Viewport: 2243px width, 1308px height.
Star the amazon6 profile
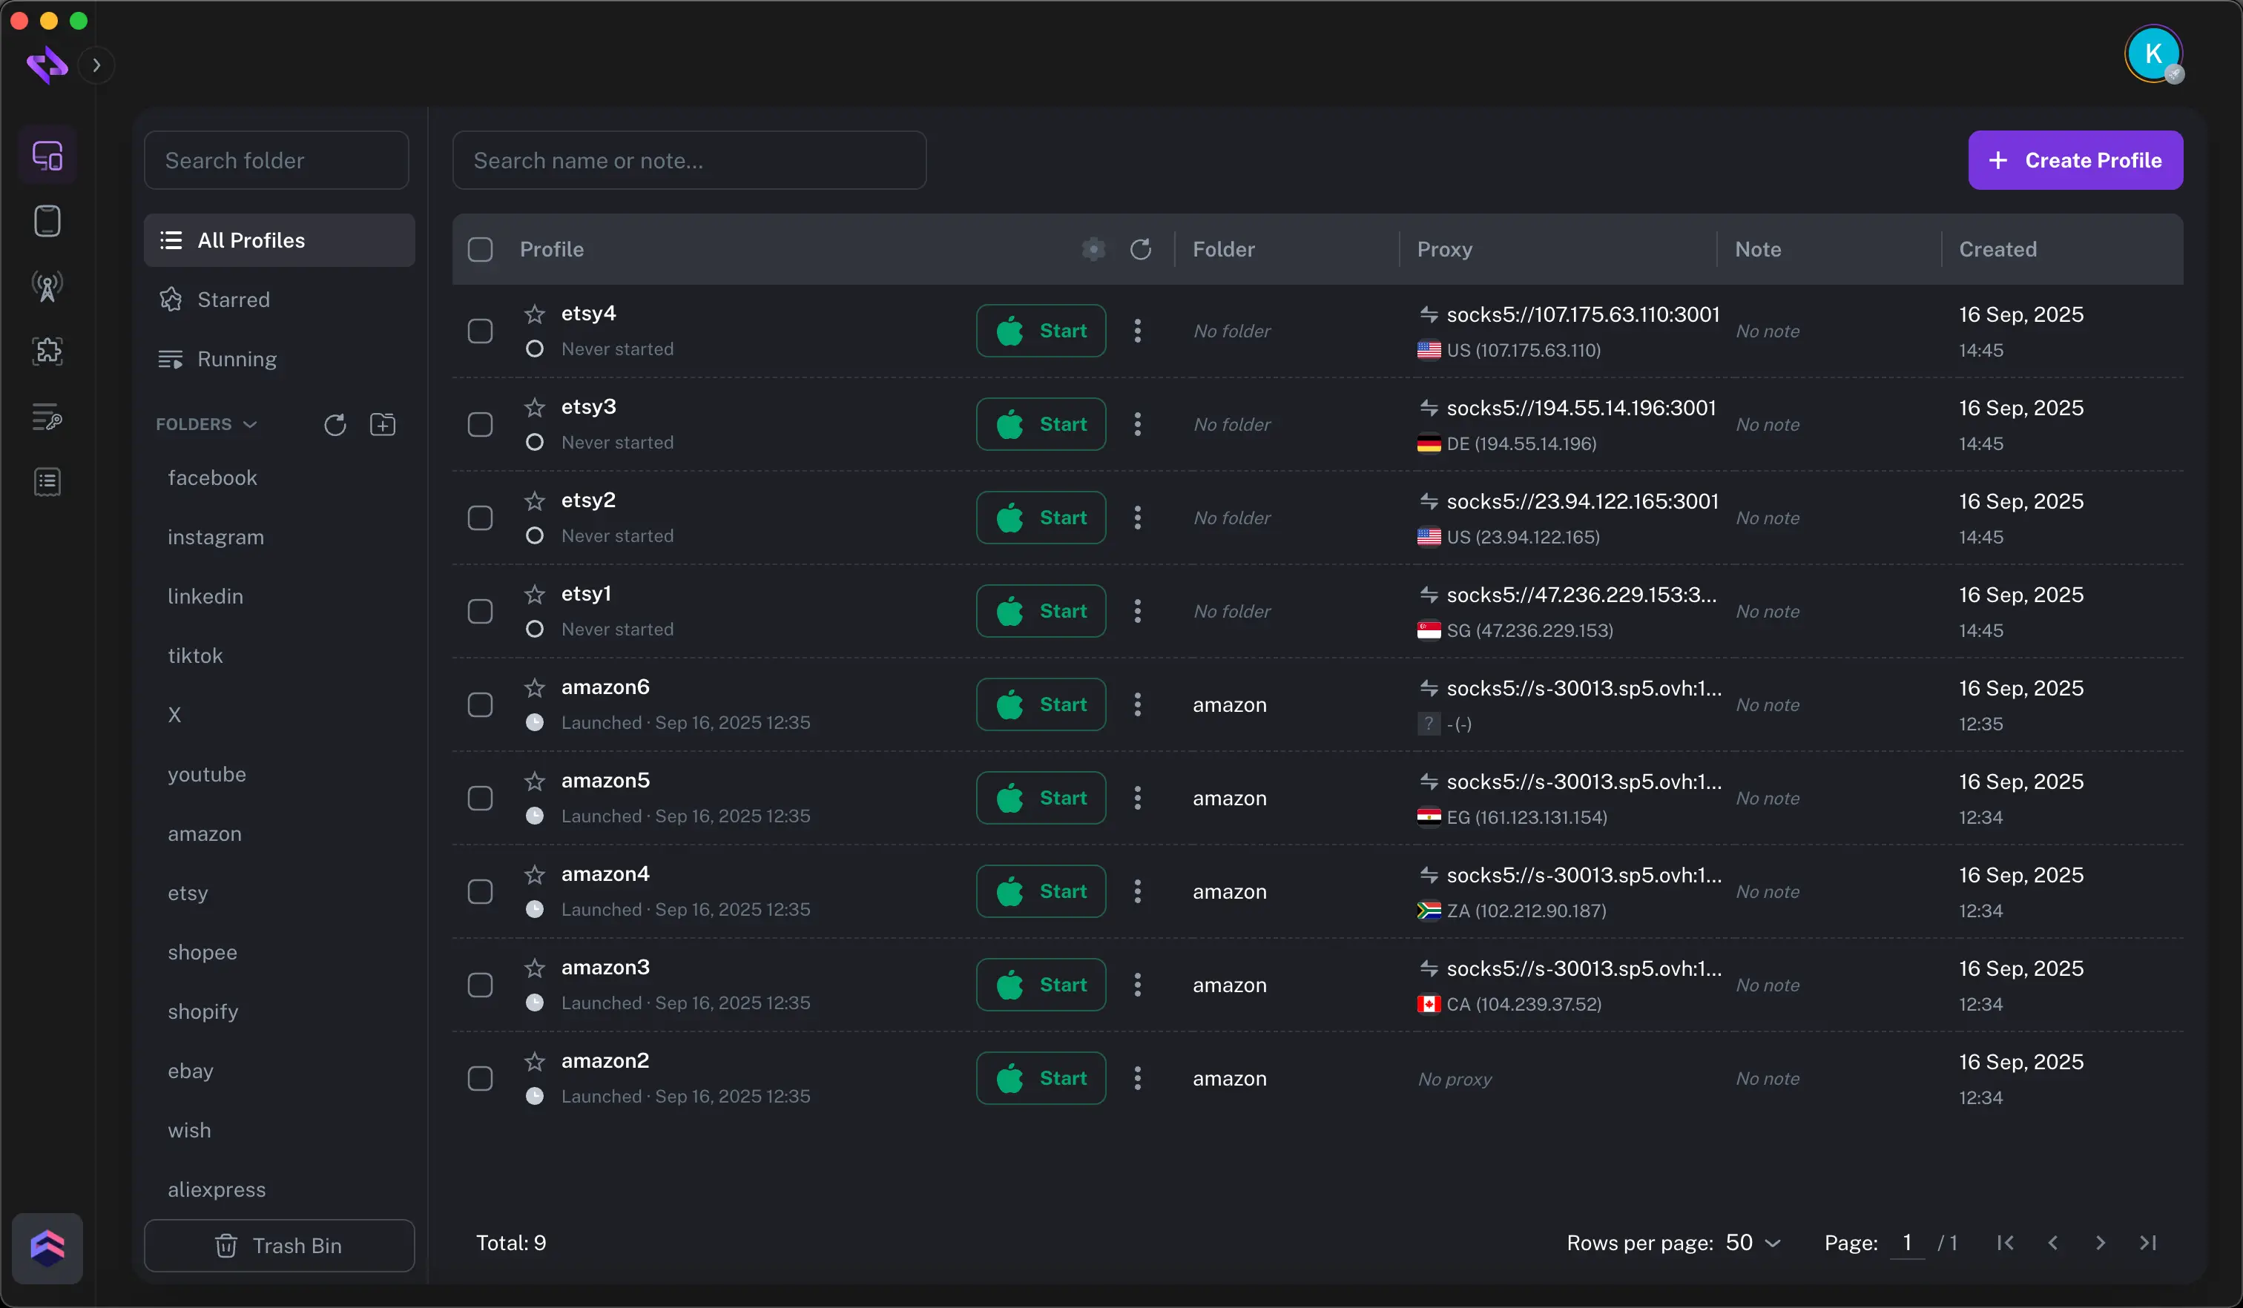pyautogui.click(x=534, y=687)
